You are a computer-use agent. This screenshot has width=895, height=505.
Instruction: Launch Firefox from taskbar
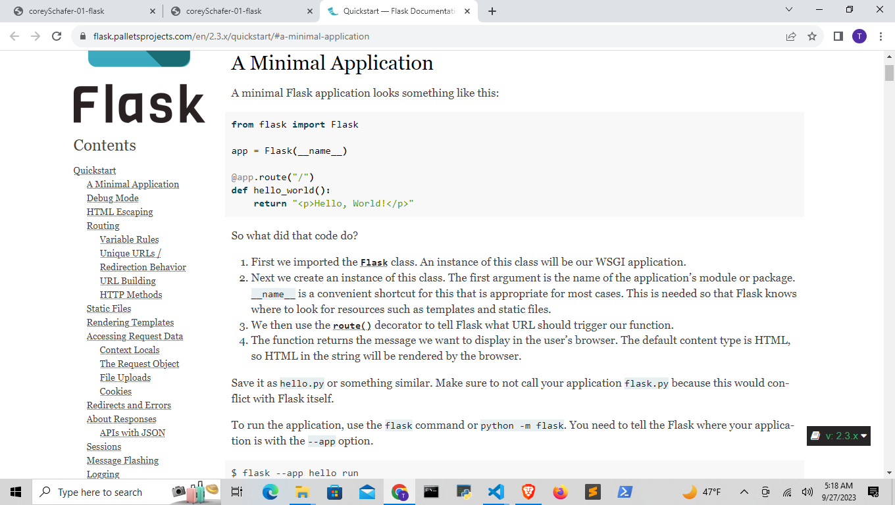click(x=561, y=492)
